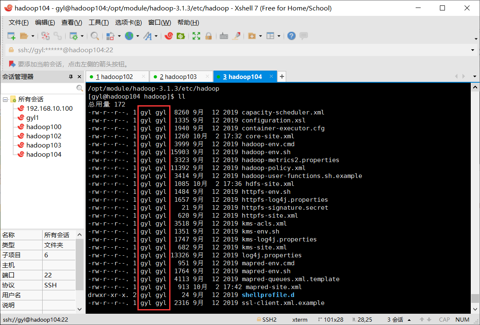Screen dimensions: 480x325
Task: Click the disconnect toolbar icon
Action: coord(46,36)
